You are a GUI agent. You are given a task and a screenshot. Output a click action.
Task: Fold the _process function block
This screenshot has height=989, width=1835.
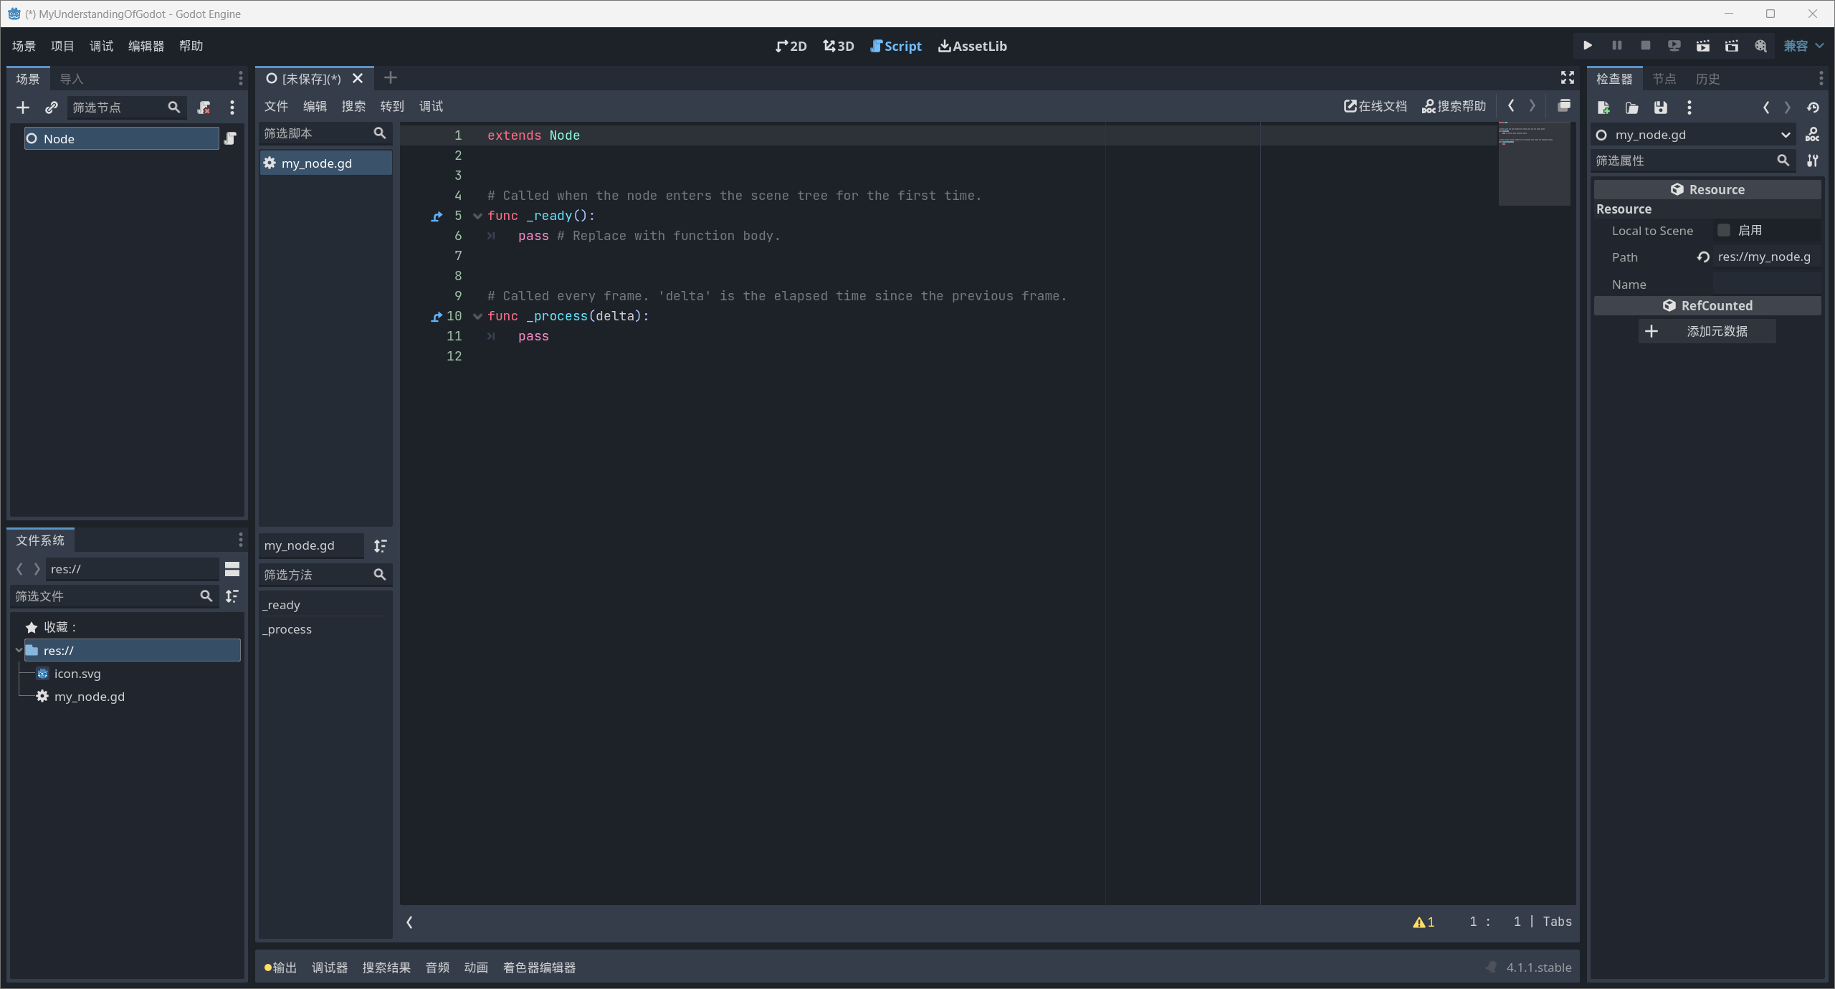[x=477, y=316]
